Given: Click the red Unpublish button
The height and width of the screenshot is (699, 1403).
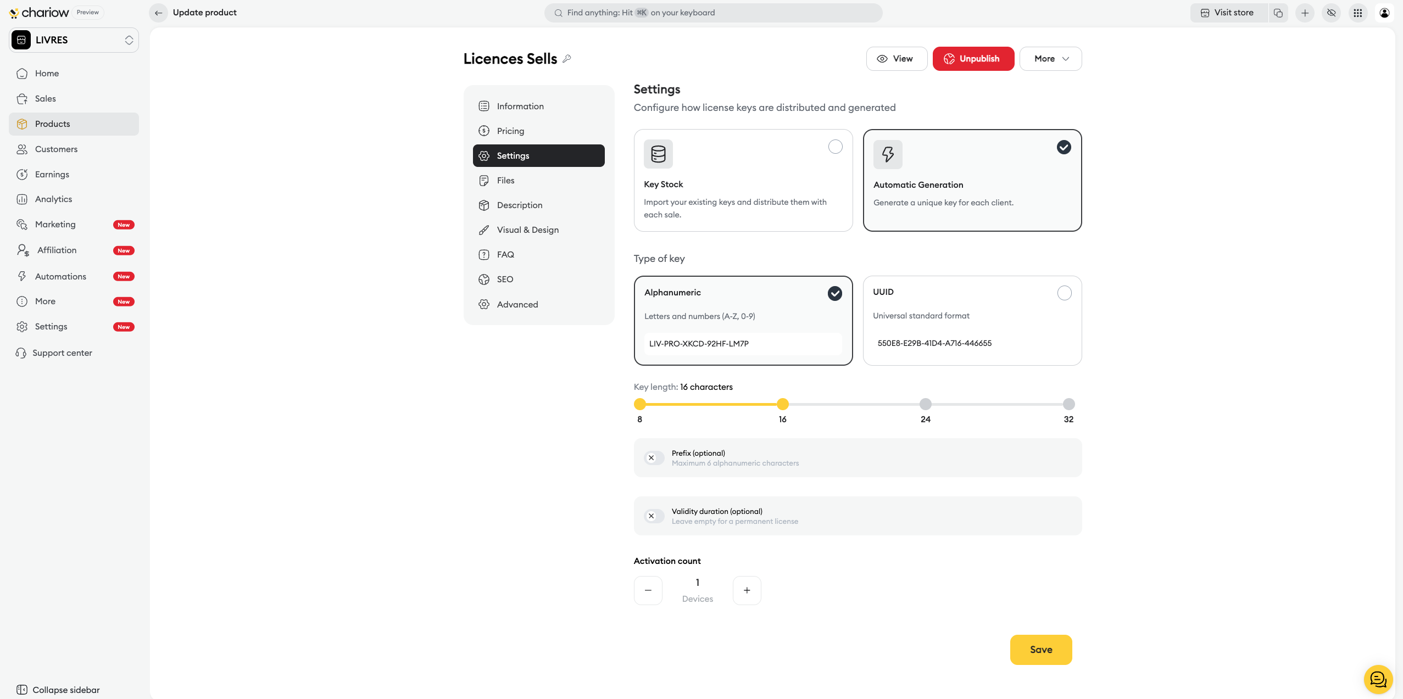Looking at the screenshot, I should [973, 59].
